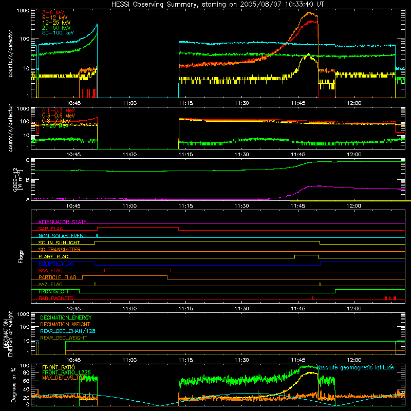411x411 pixels.
Task: Click 'Absolute geomagnetic latitude' label
Action: [x=355, y=367]
